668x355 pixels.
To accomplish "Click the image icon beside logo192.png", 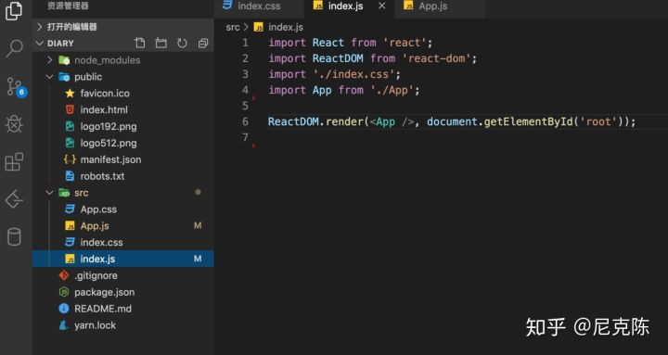I will [x=70, y=126].
